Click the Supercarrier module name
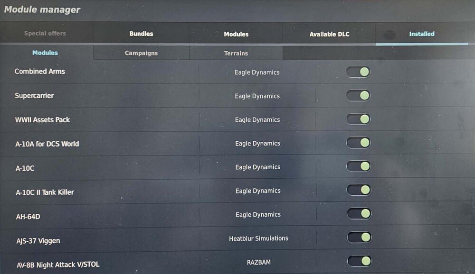 34,96
